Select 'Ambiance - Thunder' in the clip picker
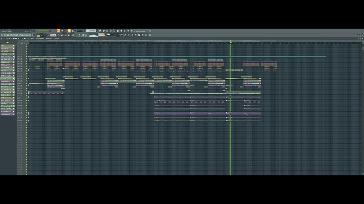This screenshot has height=204, width=364. point(8,78)
